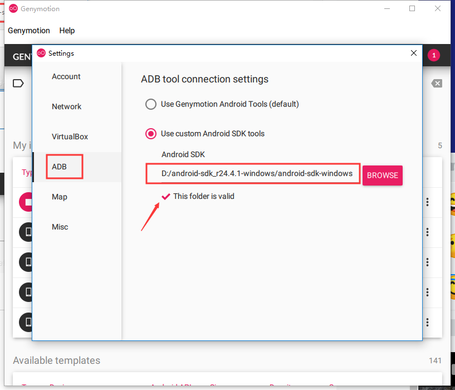
Task: Click the Android SDK path field
Action: (x=252, y=174)
